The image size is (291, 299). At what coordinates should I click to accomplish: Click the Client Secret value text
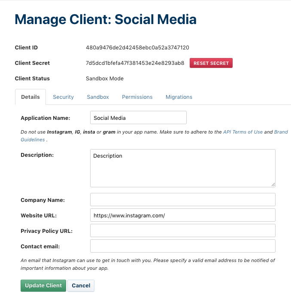(135, 63)
